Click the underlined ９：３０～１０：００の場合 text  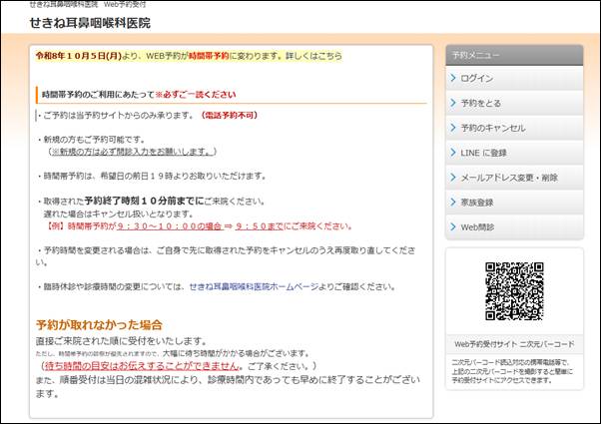pyautogui.click(x=170, y=226)
